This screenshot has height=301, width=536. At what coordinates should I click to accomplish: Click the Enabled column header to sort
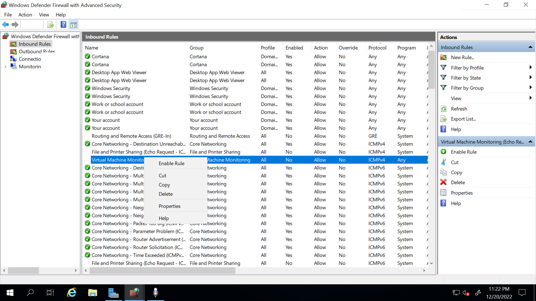click(295, 47)
